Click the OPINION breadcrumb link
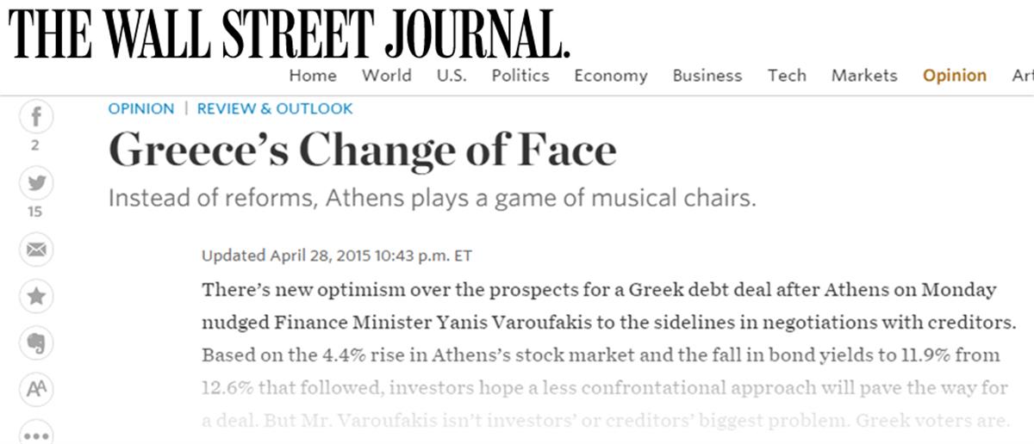This screenshot has height=444, width=1034. [x=141, y=109]
